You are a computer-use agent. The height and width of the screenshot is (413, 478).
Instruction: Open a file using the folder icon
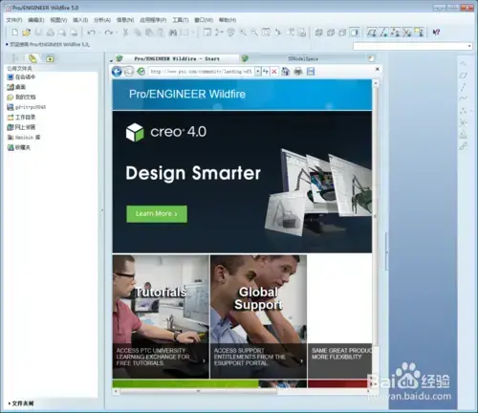point(27,33)
